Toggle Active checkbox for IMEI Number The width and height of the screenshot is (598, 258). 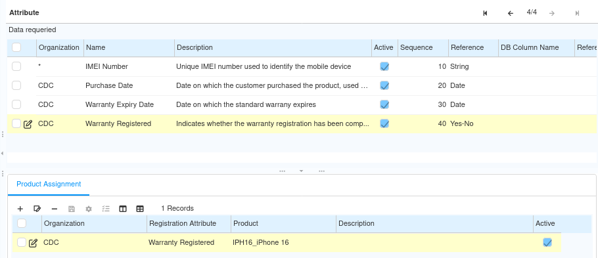[384, 67]
